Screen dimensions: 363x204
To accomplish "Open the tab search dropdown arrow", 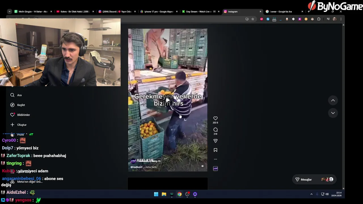I will tap(9, 12).
